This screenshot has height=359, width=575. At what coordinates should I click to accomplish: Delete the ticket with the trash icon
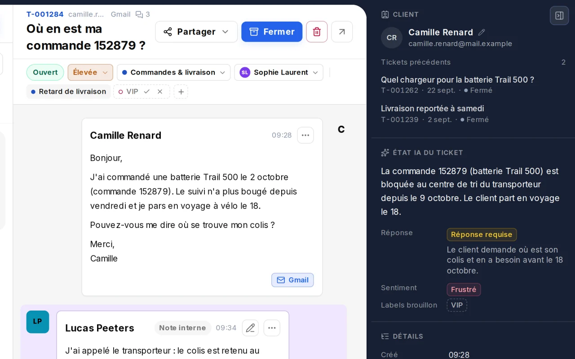[317, 32]
